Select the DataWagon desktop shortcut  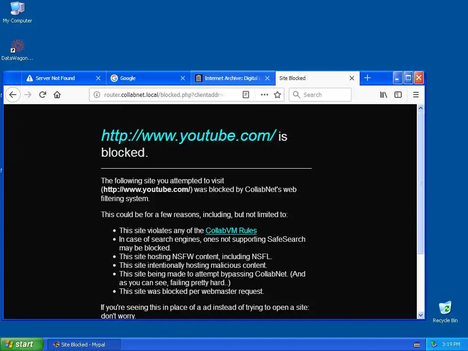click(x=17, y=50)
